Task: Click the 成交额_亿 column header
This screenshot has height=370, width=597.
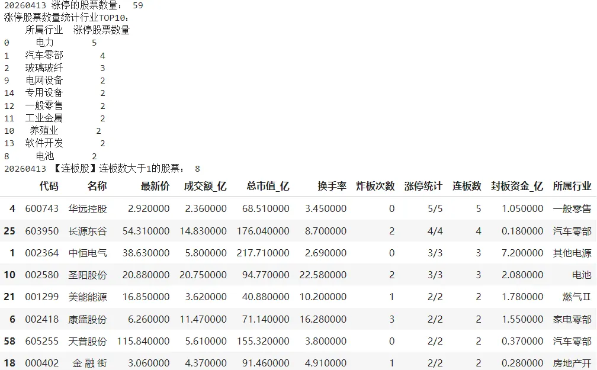Action: (205, 186)
